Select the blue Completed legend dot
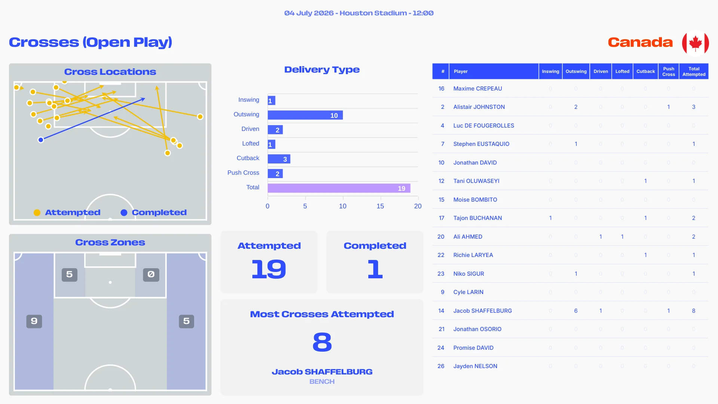Screen dimensions: 718x404 click(124, 212)
